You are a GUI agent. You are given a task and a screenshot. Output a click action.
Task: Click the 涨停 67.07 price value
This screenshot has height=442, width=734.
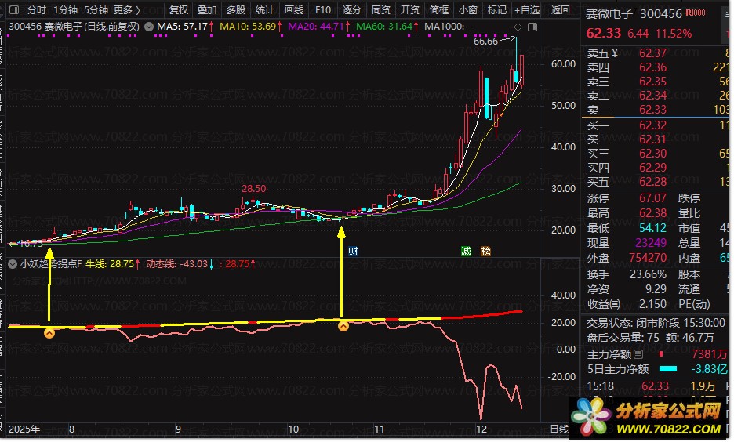[652, 198]
